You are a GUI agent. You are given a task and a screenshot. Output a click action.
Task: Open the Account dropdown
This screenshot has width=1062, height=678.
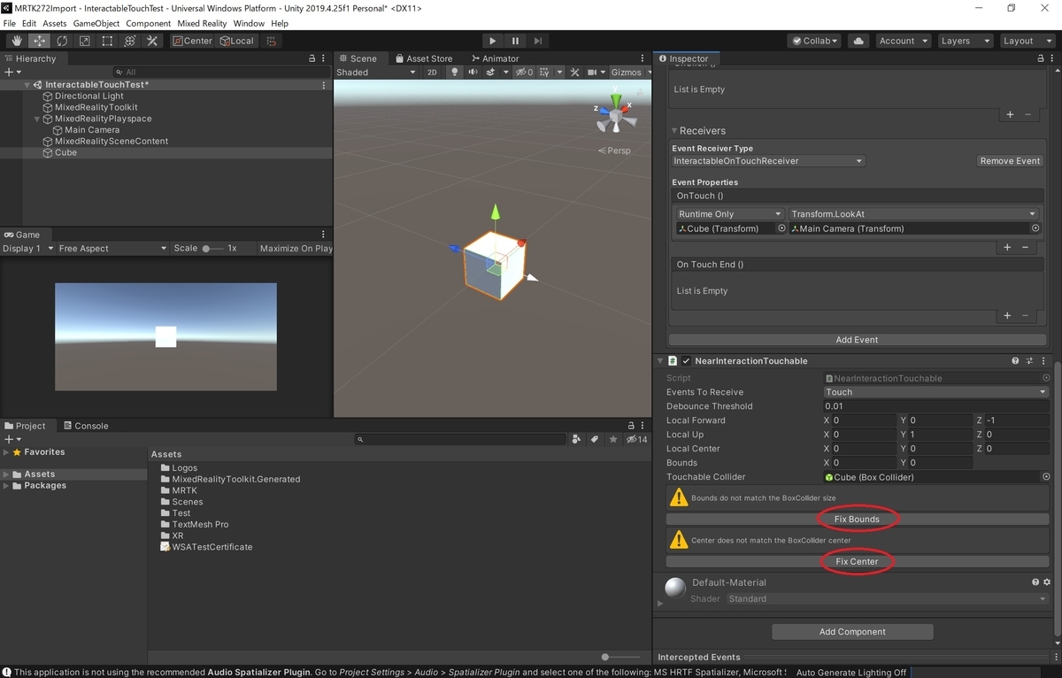(903, 41)
